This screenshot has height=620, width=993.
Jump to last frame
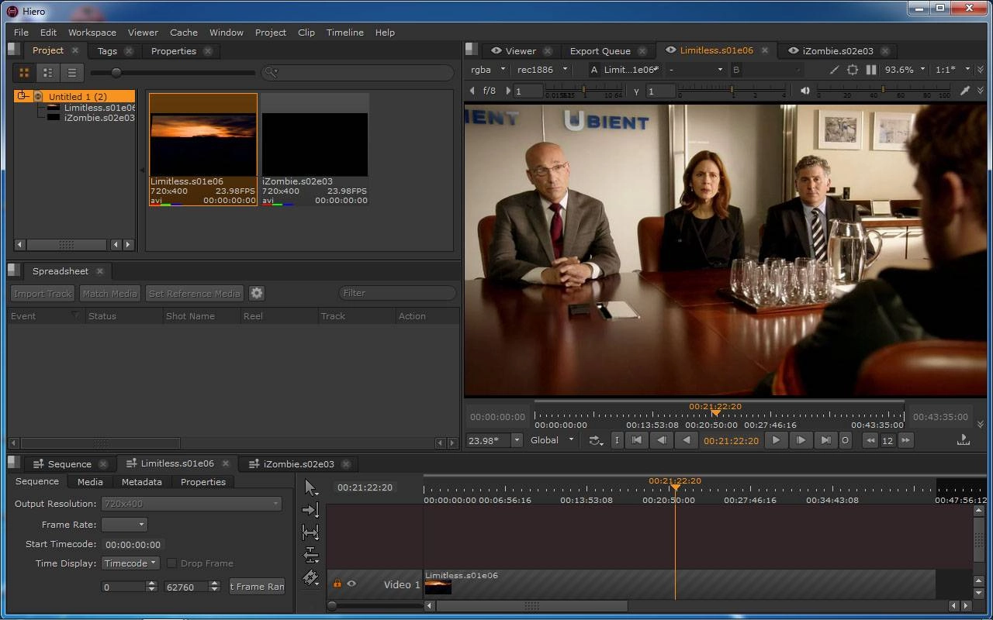[x=825, y=440]
